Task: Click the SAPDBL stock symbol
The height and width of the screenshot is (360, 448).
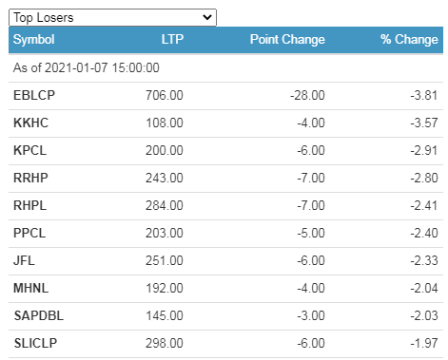Action: [x=39, y=315]
